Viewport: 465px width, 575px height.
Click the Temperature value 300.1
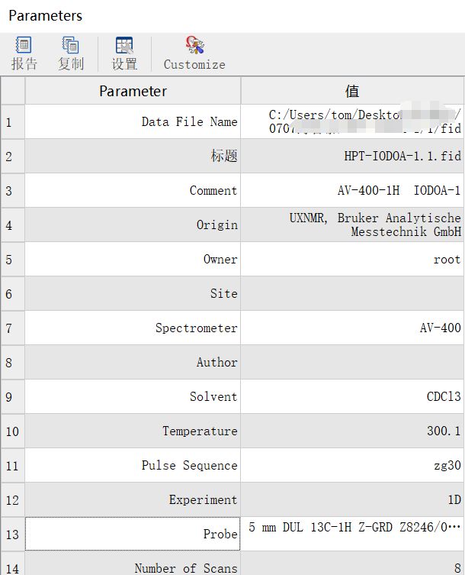tap(443, 431)
